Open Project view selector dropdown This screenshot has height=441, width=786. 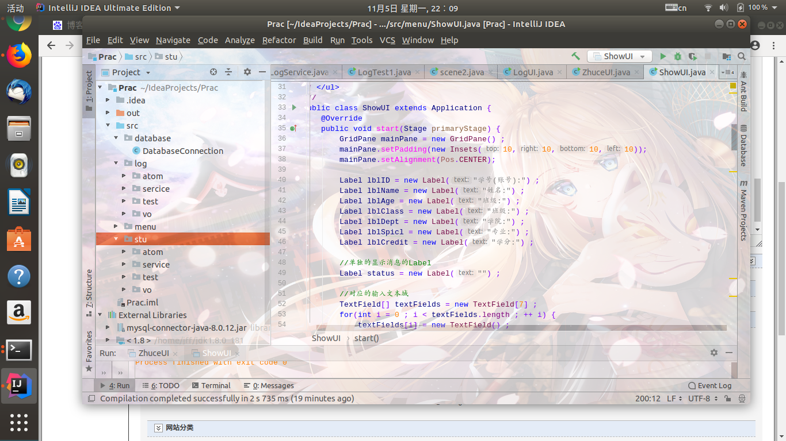(126, 72)
